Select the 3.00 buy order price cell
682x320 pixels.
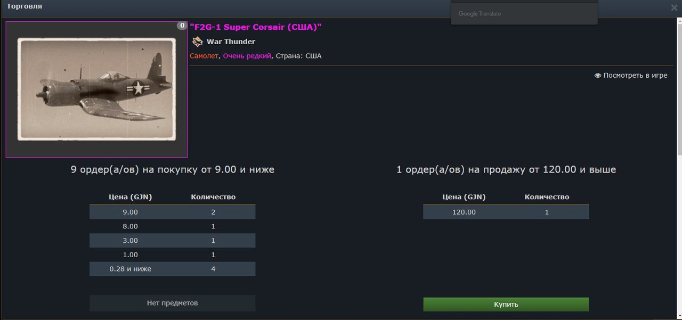pyautogui.click(x=131, y=241)
